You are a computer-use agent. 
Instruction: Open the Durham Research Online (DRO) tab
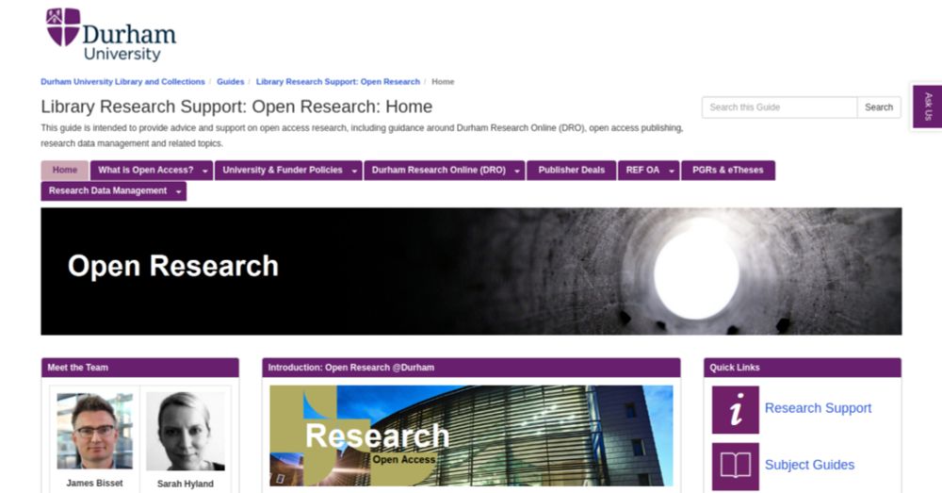[439, 170]
